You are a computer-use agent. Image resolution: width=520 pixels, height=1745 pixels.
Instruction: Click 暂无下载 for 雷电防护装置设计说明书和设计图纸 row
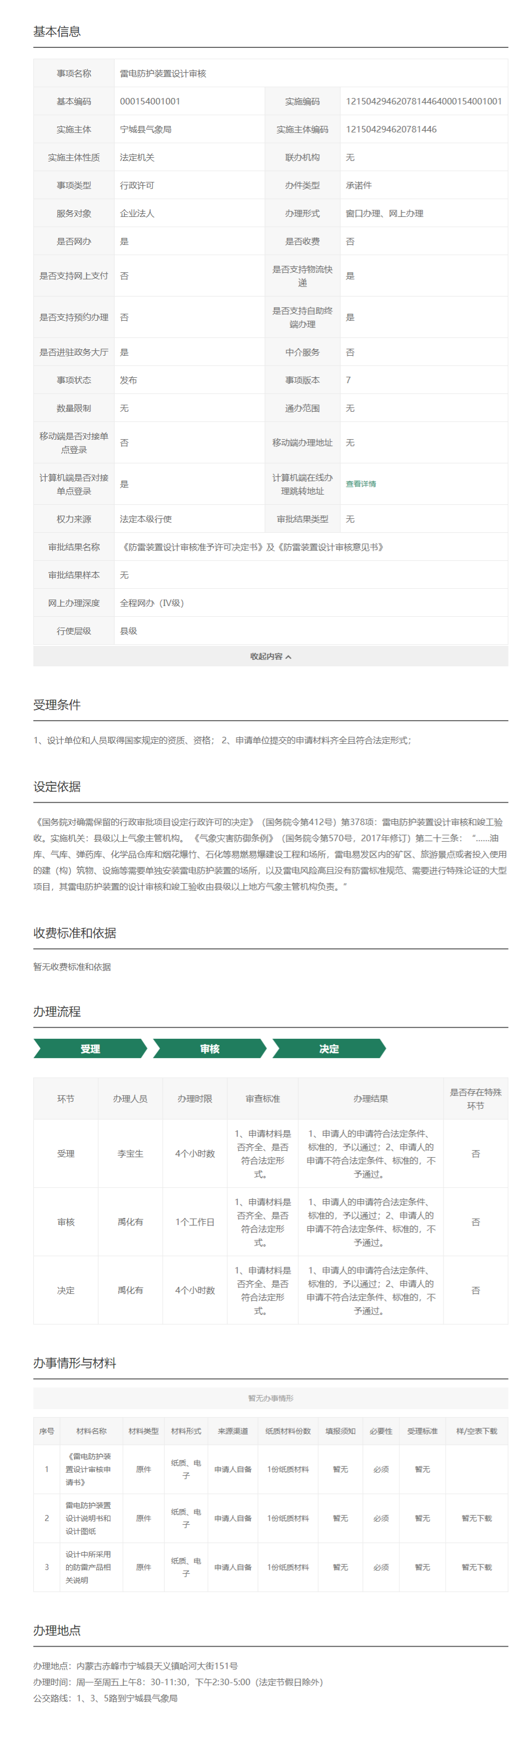pos(477,1518)
